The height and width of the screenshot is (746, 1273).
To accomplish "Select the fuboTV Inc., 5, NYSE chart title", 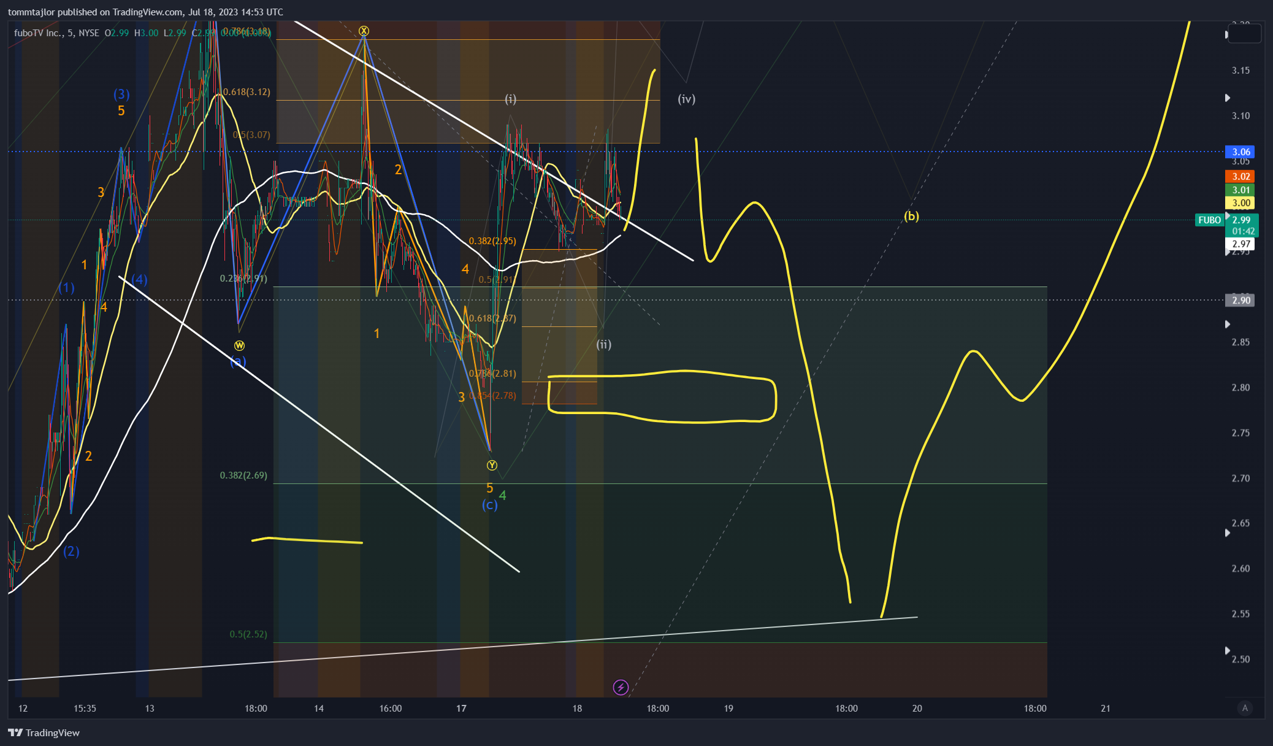I will (56, 33).
